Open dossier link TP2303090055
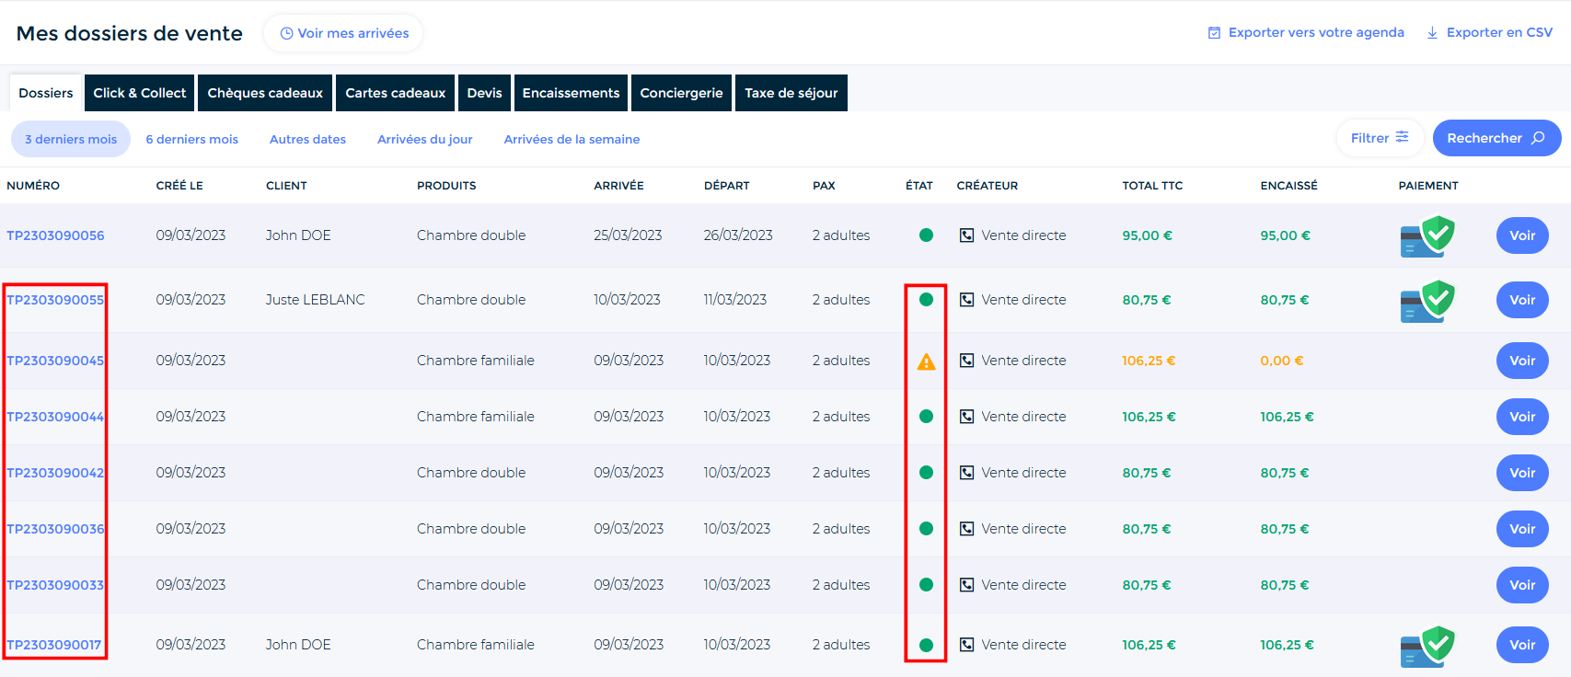Viewport: 1571px width, 677px height. click(x=55, y=300)
